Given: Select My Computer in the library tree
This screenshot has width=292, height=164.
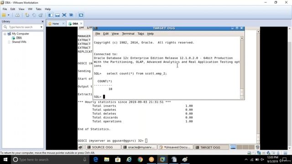Looking at the screenshot, I should [x=21, y=34].
